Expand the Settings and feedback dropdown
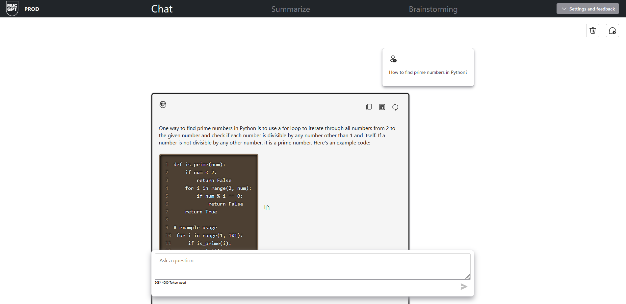The image size is (626, 304). [587, 9]
